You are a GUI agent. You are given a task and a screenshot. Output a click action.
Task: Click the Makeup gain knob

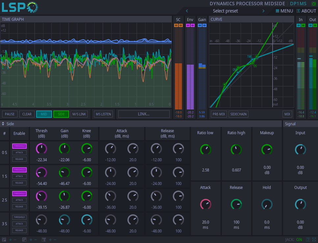click(x=267, y=150)
